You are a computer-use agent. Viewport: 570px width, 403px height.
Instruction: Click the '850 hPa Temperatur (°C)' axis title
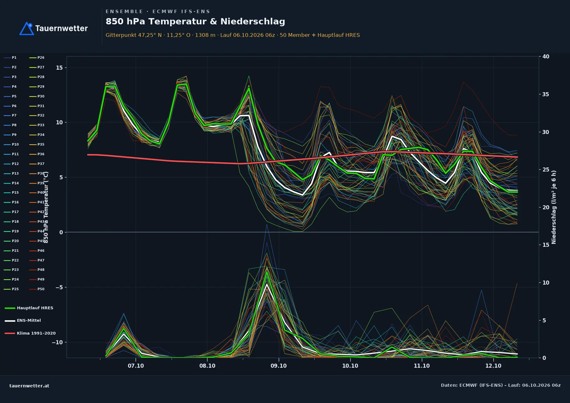tap(46, 207)
